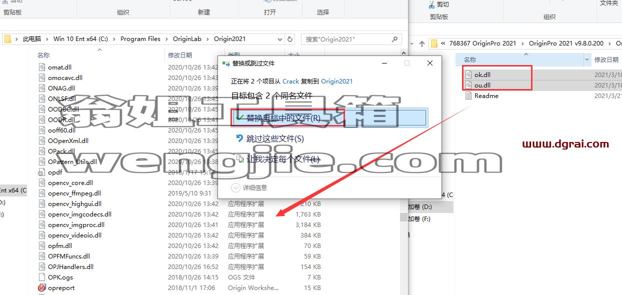
Task: Sort by Name column in Origin2021 window
Action: 44,55
